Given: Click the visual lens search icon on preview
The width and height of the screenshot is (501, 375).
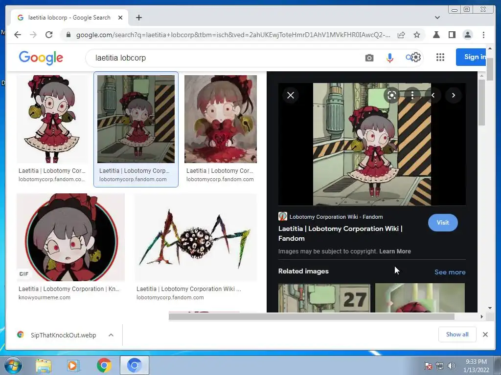Looking at the screenshot, I should click(x=392, y=95).
